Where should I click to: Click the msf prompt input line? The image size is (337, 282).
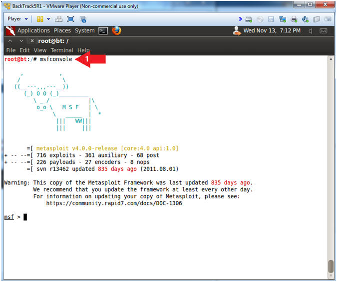(x=165, y=217)
